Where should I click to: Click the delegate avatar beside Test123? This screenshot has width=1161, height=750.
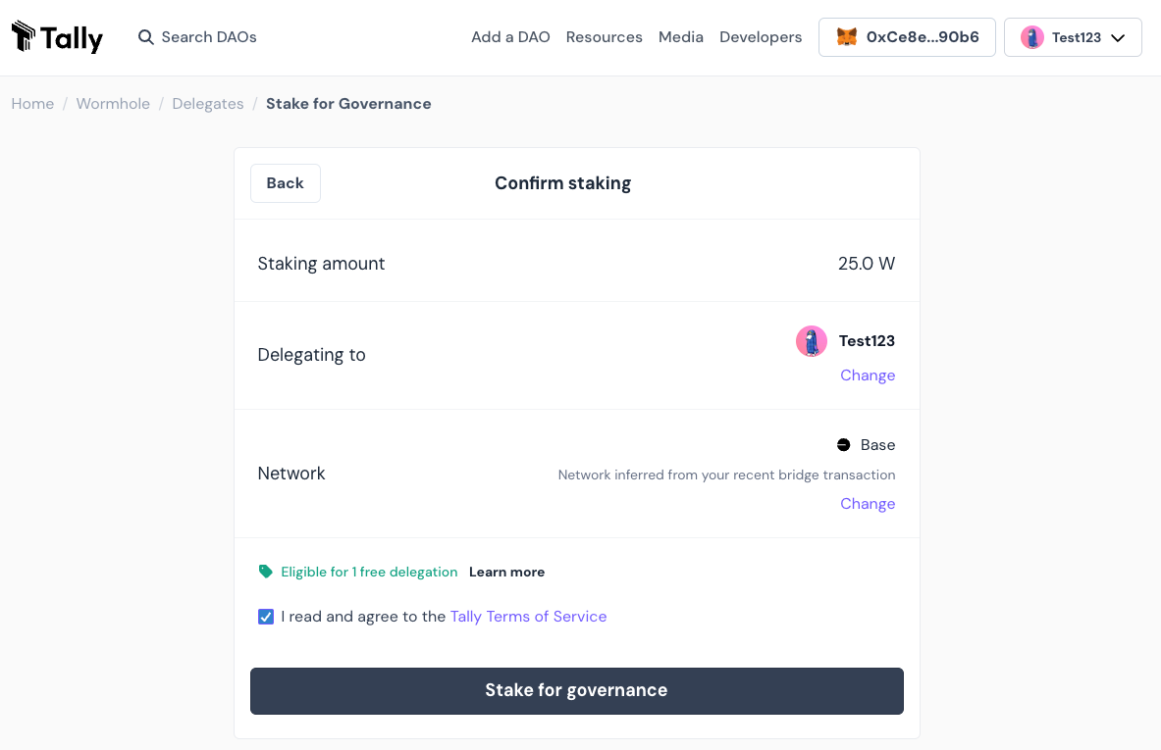812,341
